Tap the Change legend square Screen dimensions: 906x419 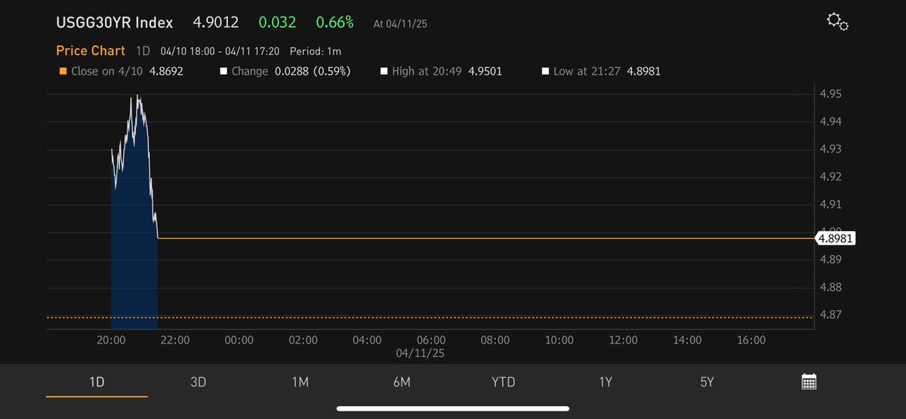click(x=223, y=72)
